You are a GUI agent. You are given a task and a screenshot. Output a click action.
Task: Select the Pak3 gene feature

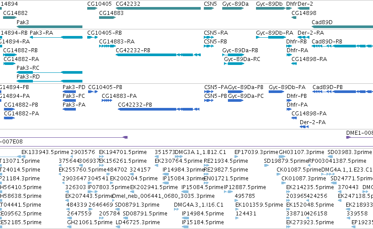tap(50, 27)
